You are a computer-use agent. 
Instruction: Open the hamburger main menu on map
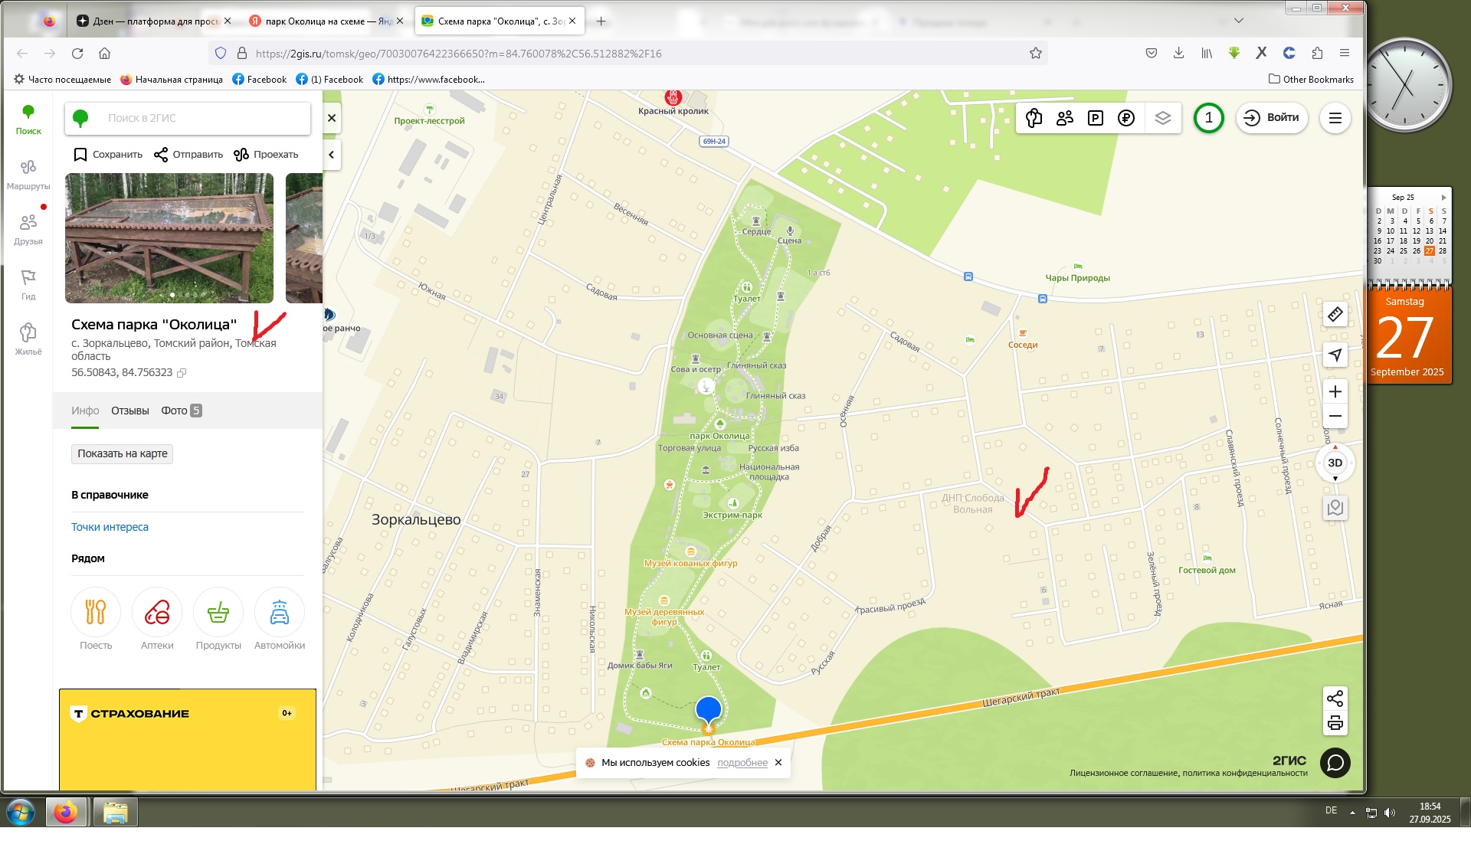(1335, 118)
